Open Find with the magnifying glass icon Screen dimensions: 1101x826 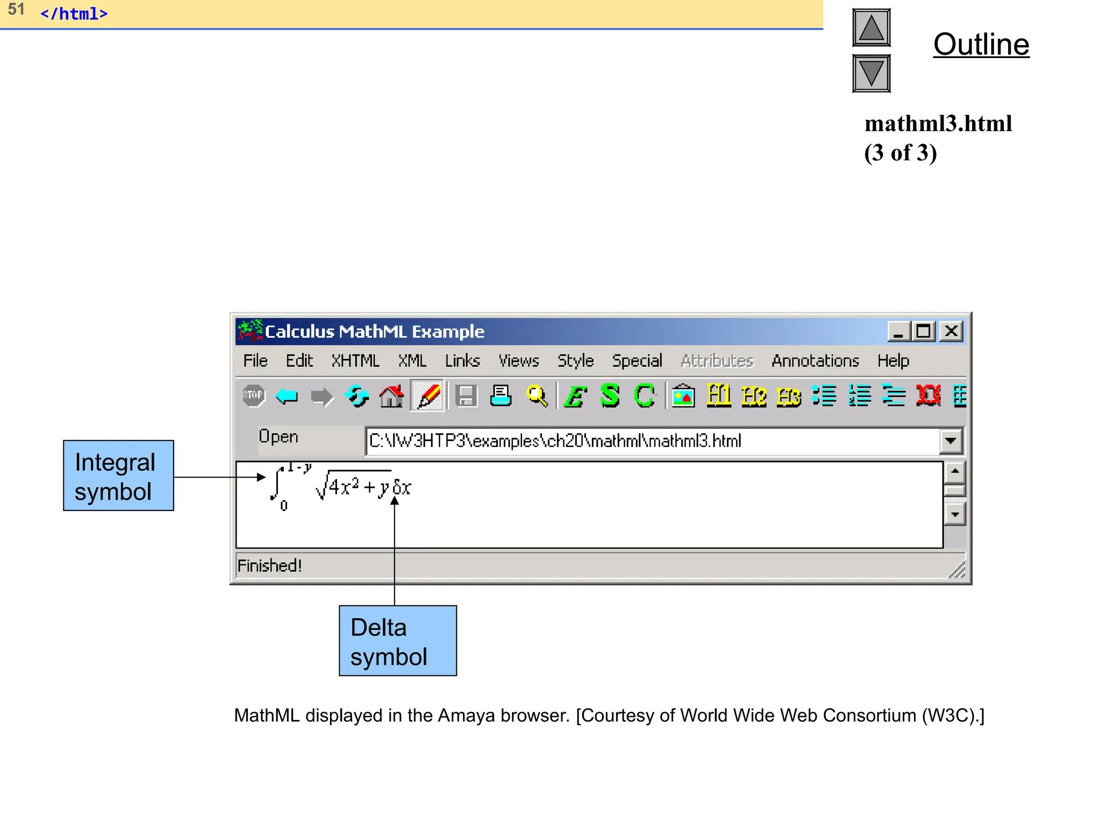(537, 396)
